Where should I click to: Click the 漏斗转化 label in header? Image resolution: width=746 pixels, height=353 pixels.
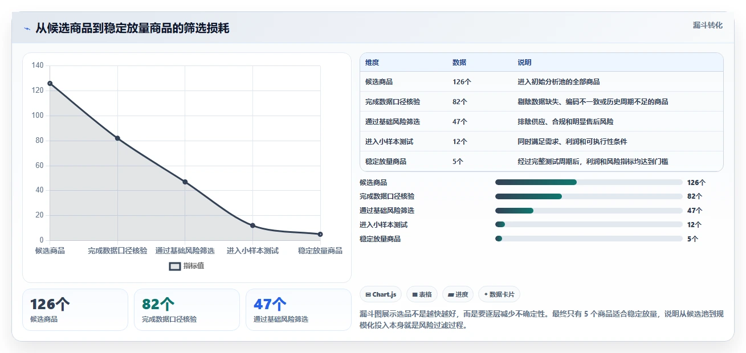(708, 25)
